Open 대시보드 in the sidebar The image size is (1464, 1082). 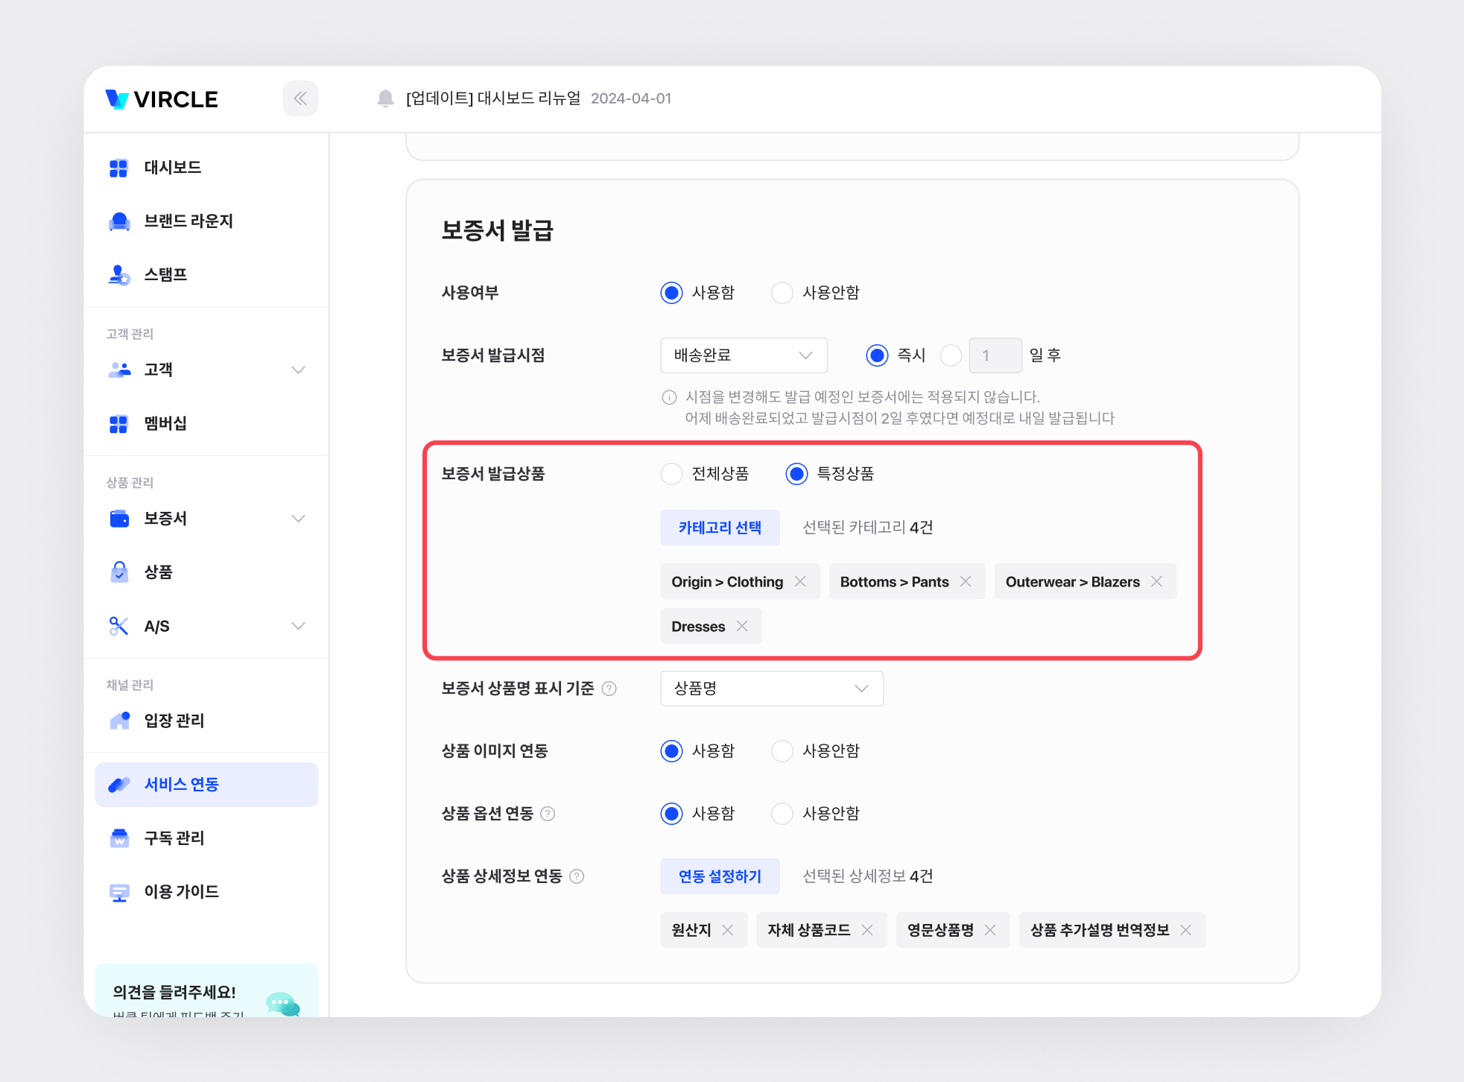pyautogui.click(x=173, y=168)
